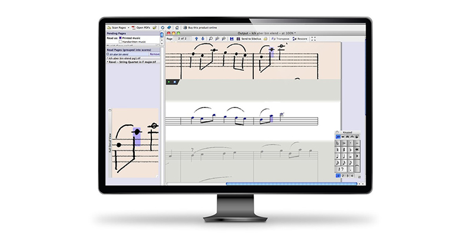Open the Buy this product online link

coord(200,28)
